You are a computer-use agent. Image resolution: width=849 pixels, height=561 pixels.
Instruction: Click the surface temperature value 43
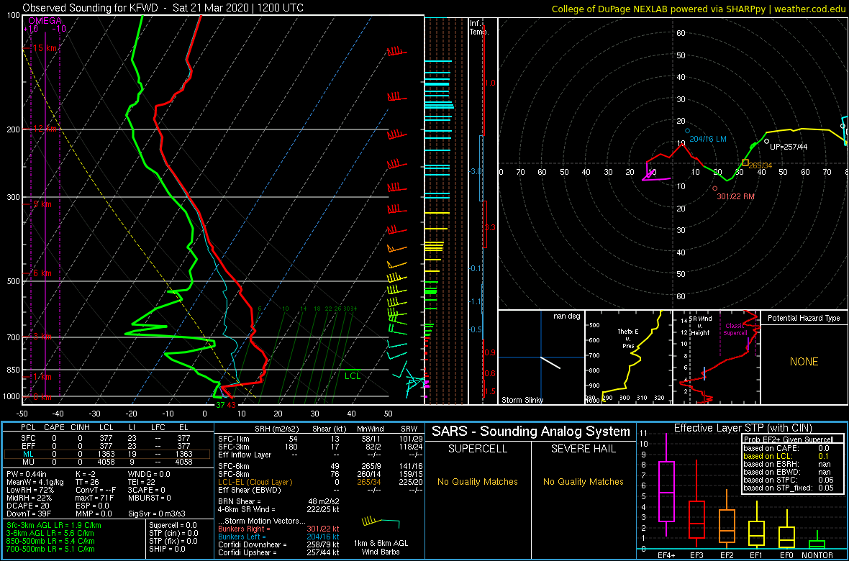tap(232, 404)
